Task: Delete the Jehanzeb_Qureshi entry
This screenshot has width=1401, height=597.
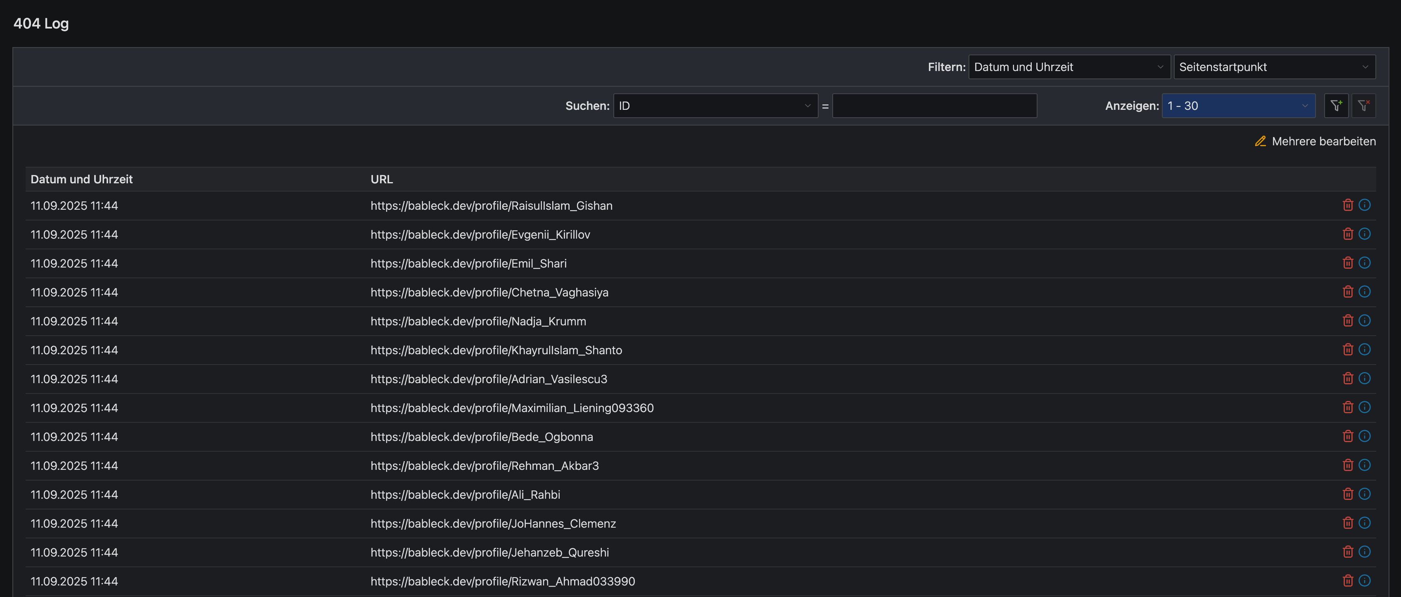Action: [1347, 551]
